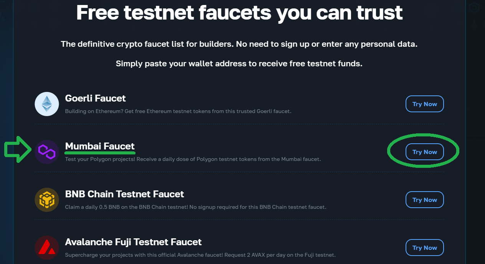Click the BNB Chain hexagonal gold logo
The image size is (485, 264).
click(x=47, y=200)
